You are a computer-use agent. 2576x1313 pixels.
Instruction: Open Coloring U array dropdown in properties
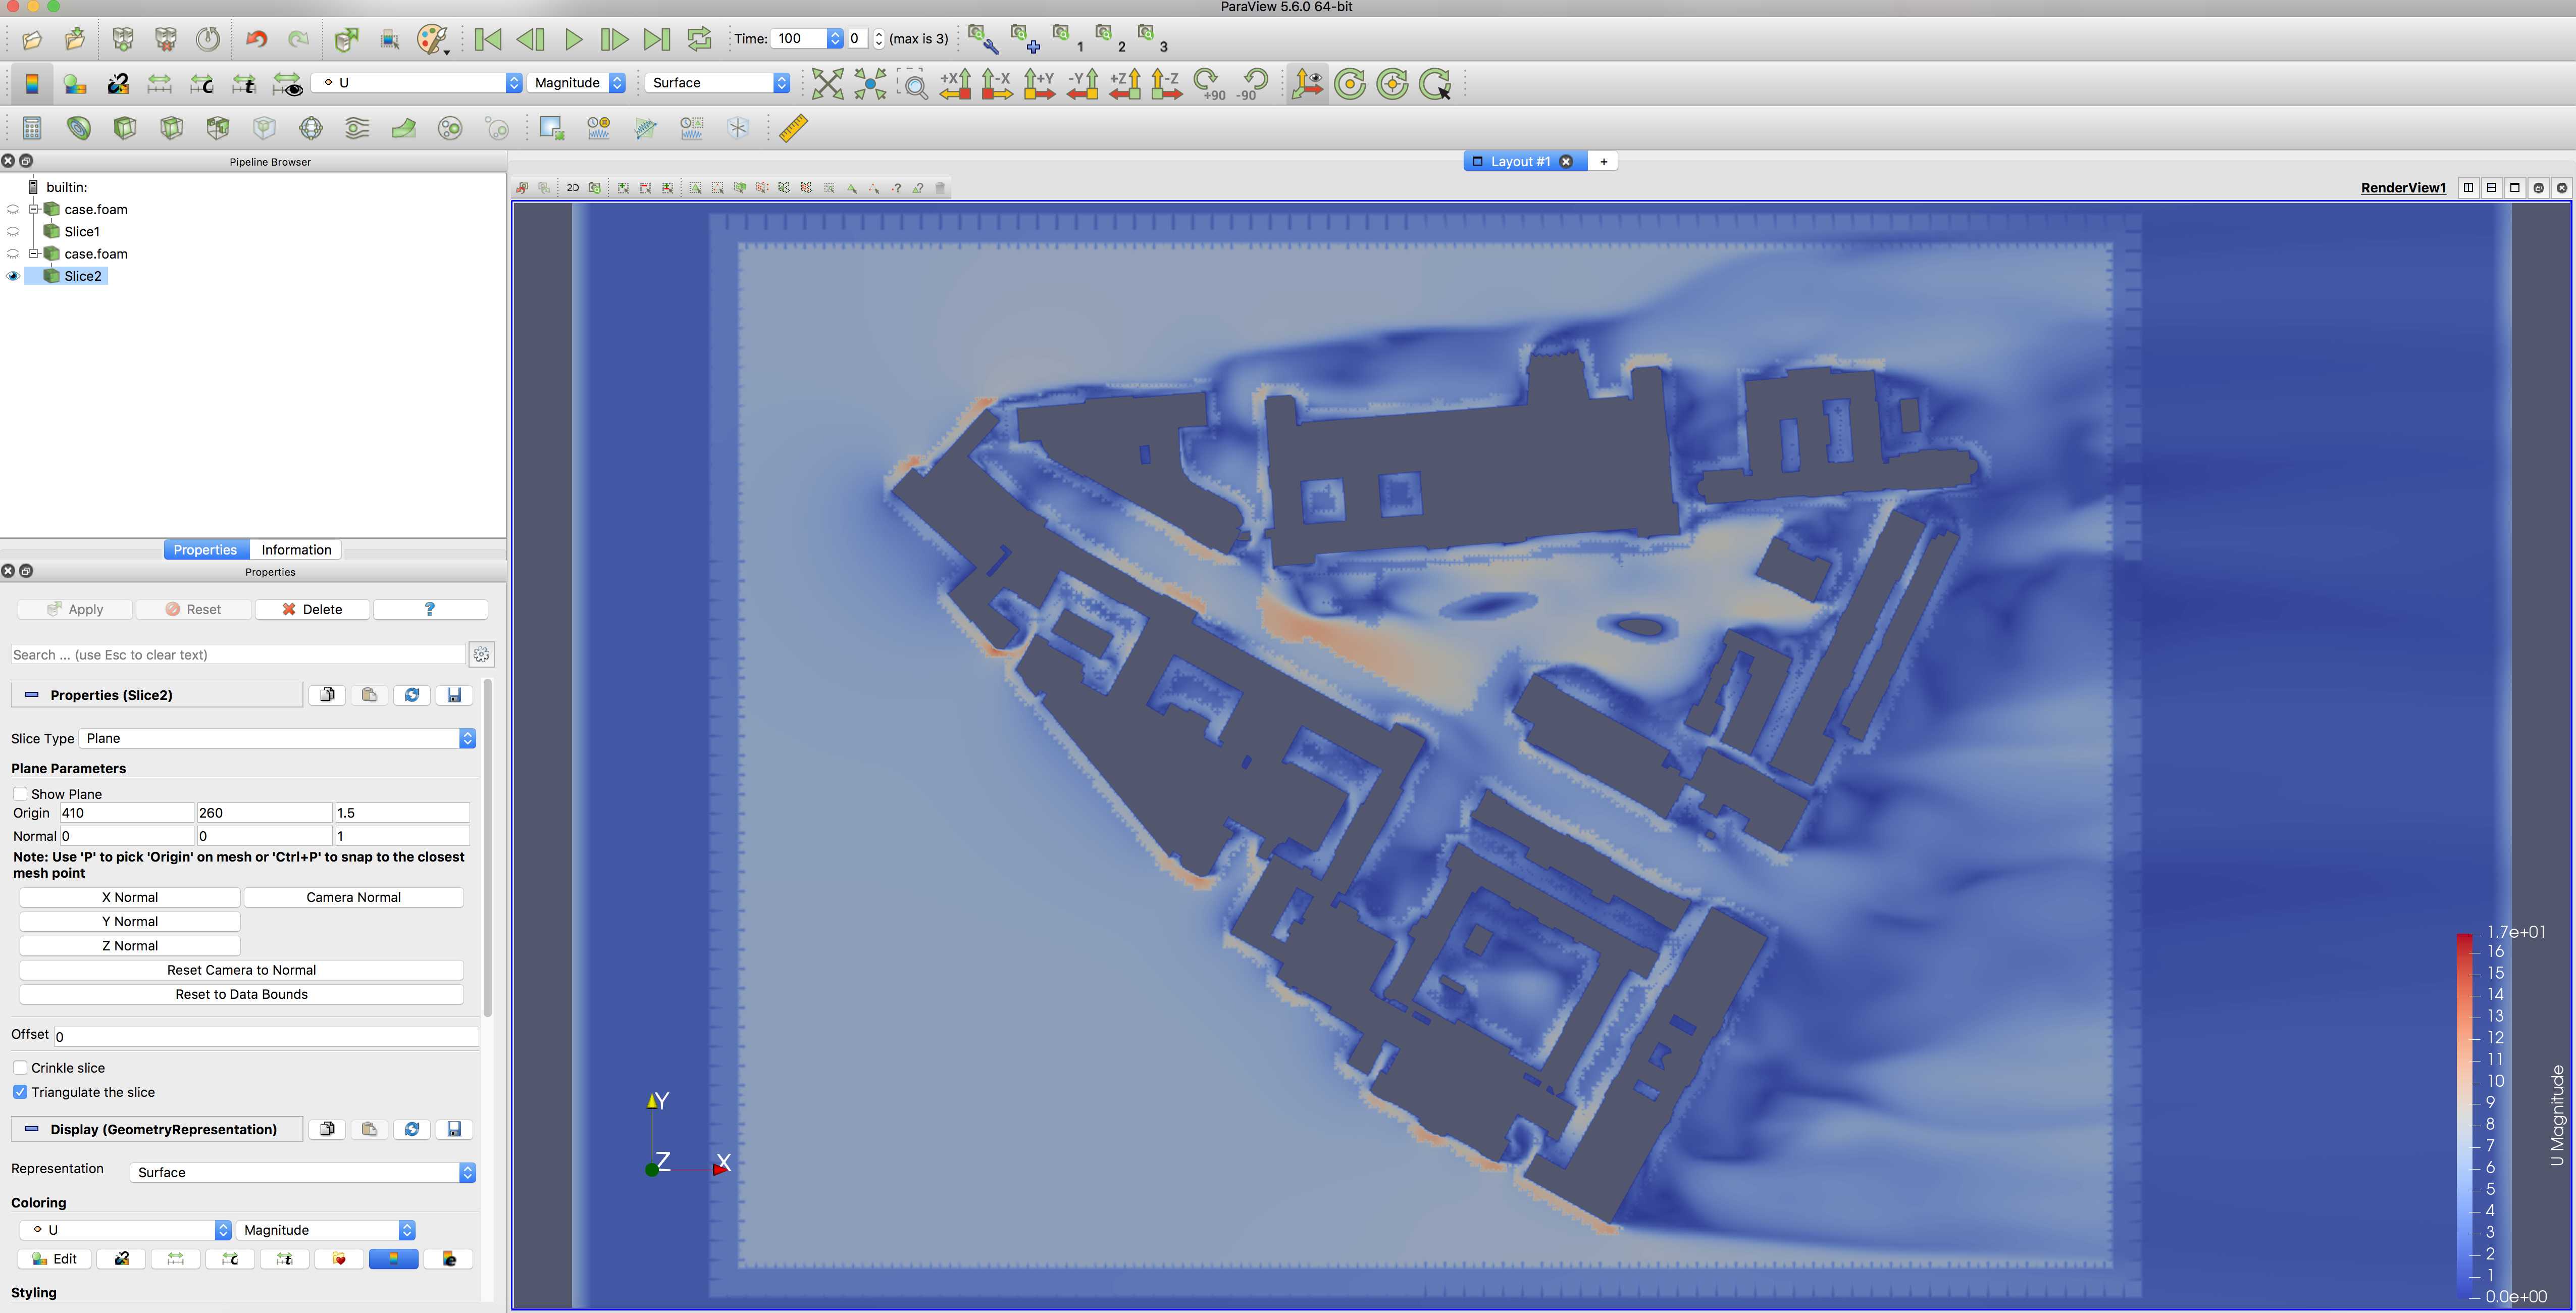pos(126,1230)
